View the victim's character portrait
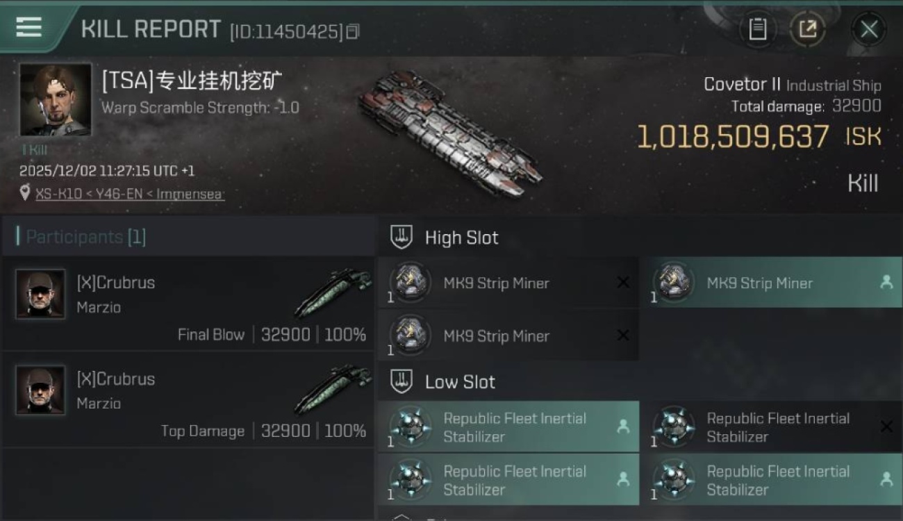 coord(56,100)
